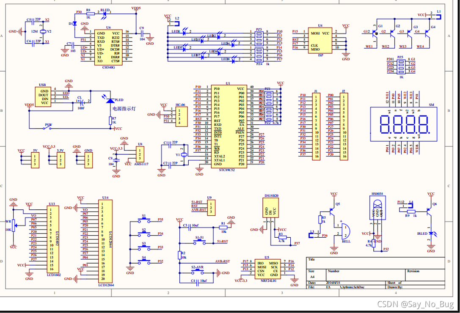460x313 pixels.
Task: Select the IRLED infrared LED symbol
Action: 431,233
